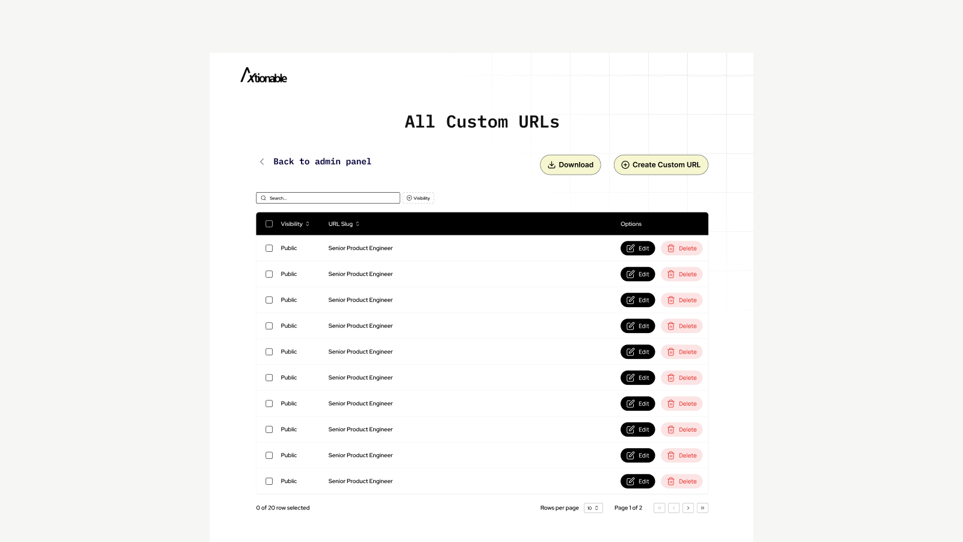
Task: Click Back to admin panel
Action: [322, 161]
